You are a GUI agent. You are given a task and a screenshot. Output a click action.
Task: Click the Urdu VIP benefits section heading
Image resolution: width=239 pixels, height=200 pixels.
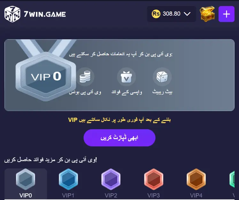pyautogui.click(x=50, y=160)
